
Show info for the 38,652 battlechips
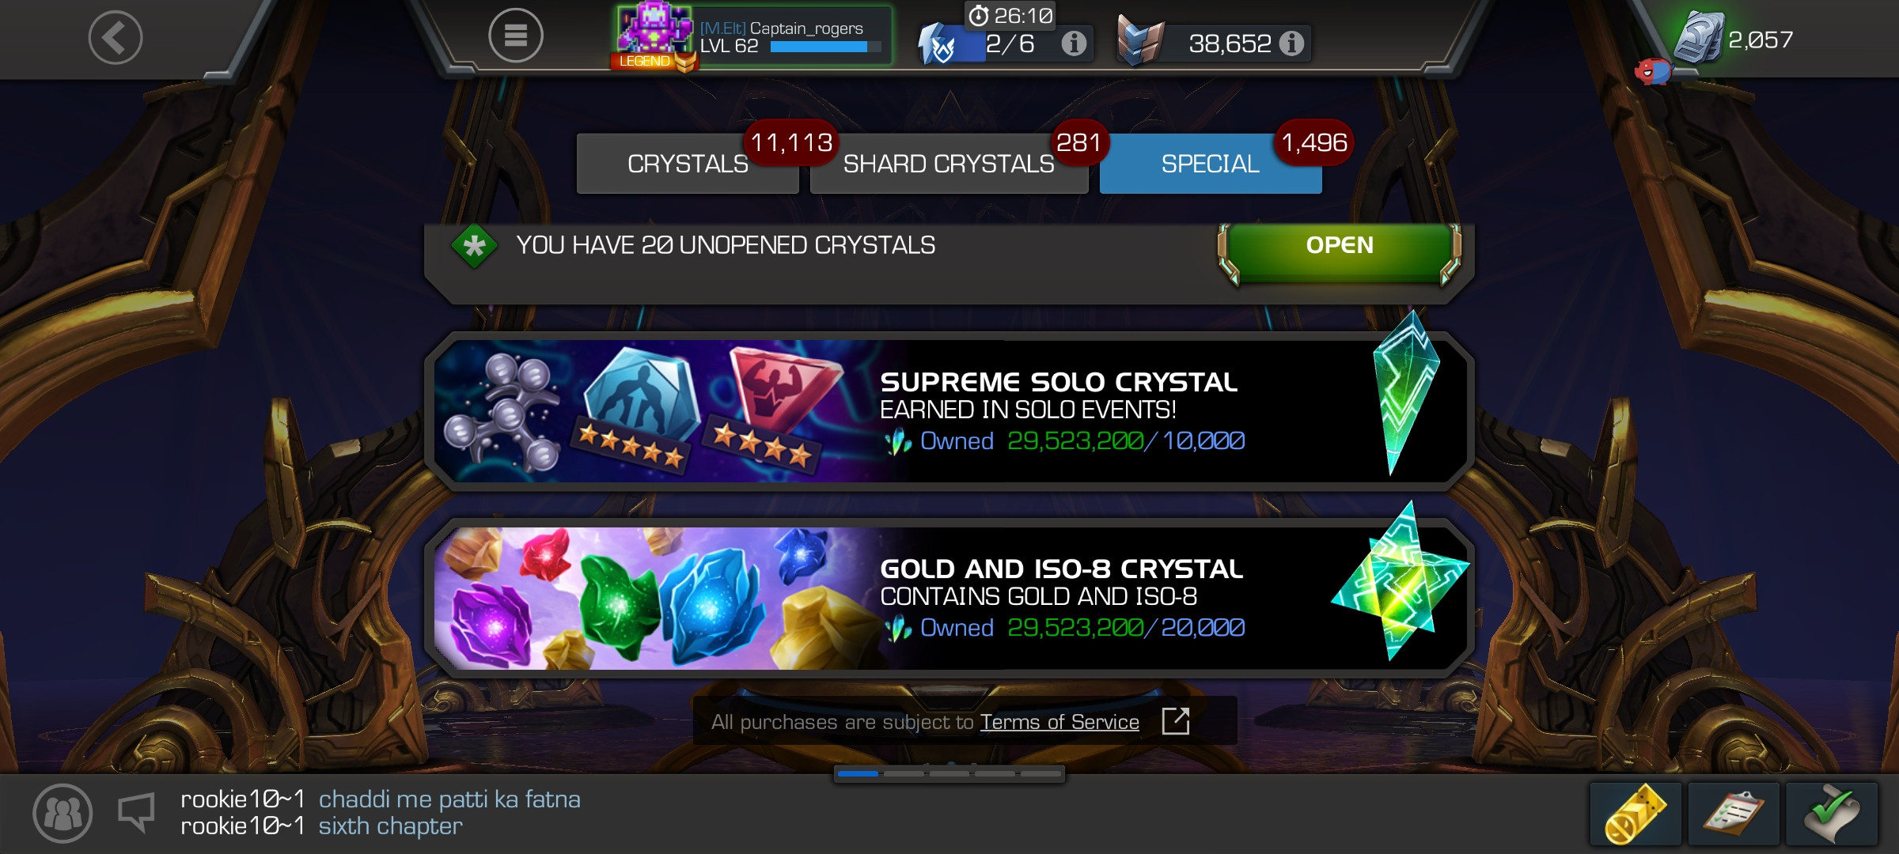pyautogui.click(x=1291, y=43)
